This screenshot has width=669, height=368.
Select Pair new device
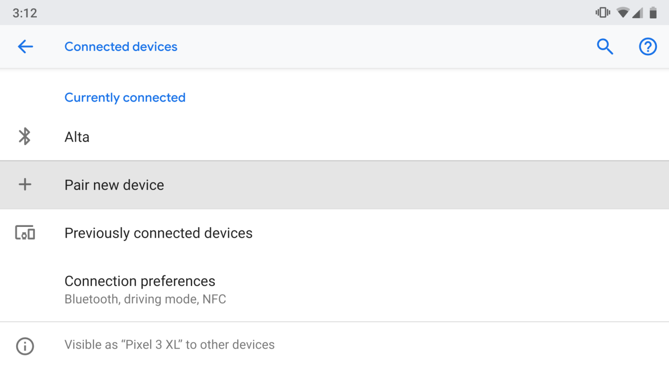coord(114,185)
